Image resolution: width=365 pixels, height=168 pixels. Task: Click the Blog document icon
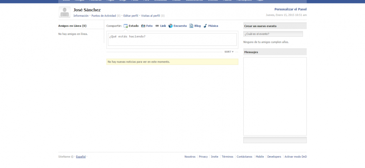(191, 26)
